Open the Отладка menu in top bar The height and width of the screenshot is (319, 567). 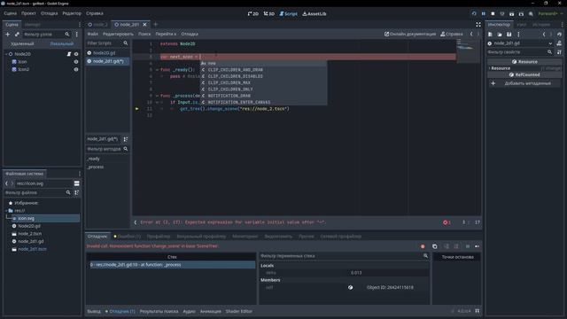[50, 13]
